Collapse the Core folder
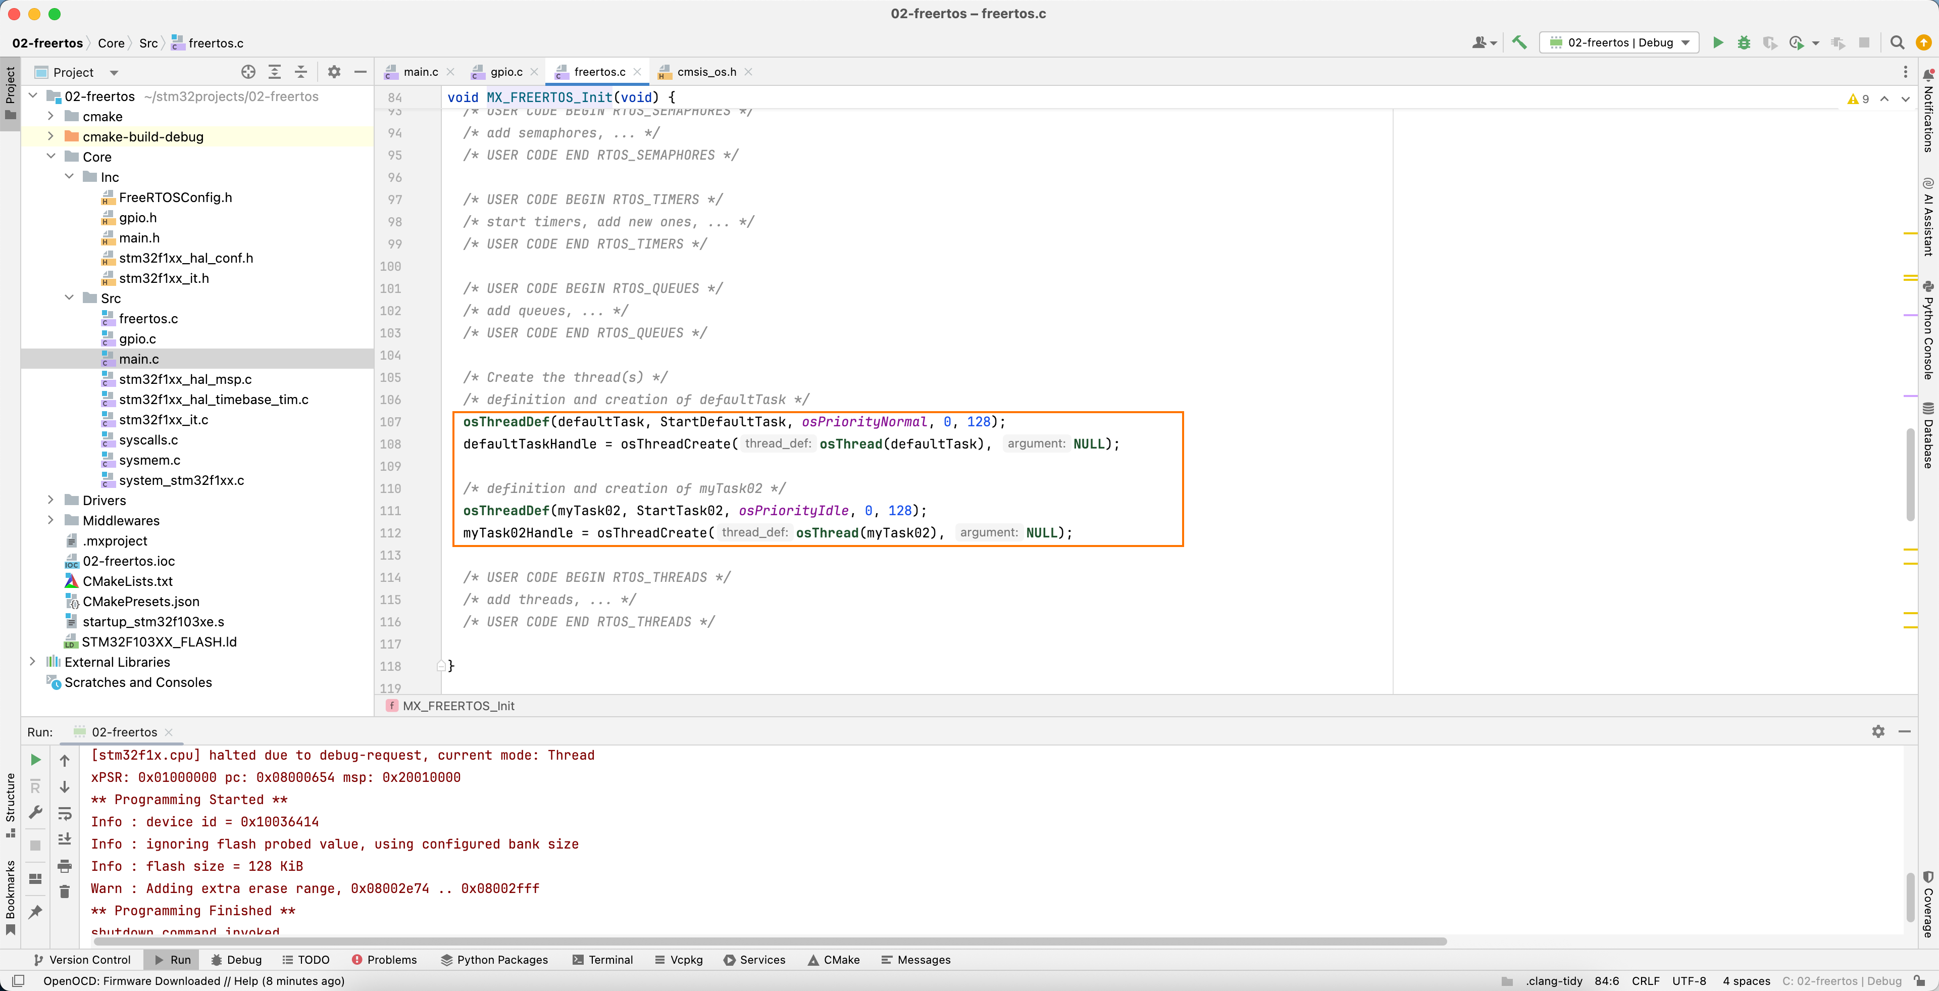This screenshot has height=991, width=1939. click(x=50, y=156)
